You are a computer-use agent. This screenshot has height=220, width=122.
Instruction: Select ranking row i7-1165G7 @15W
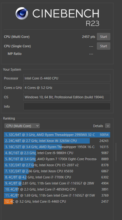point(57,195)
